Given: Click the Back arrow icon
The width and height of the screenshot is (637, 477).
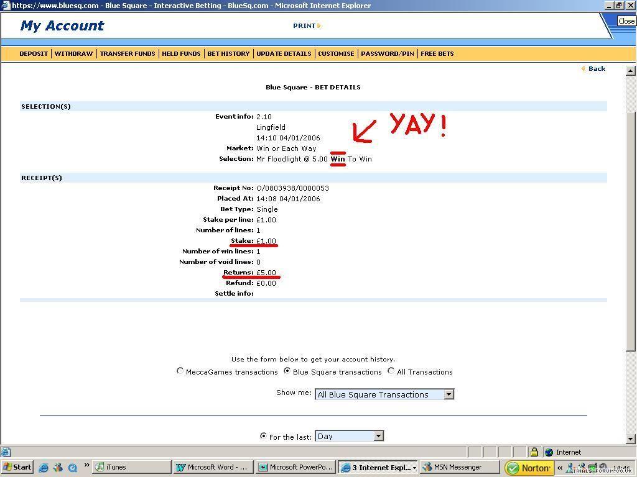Looking at the screenshot, I should click(584, 68).
